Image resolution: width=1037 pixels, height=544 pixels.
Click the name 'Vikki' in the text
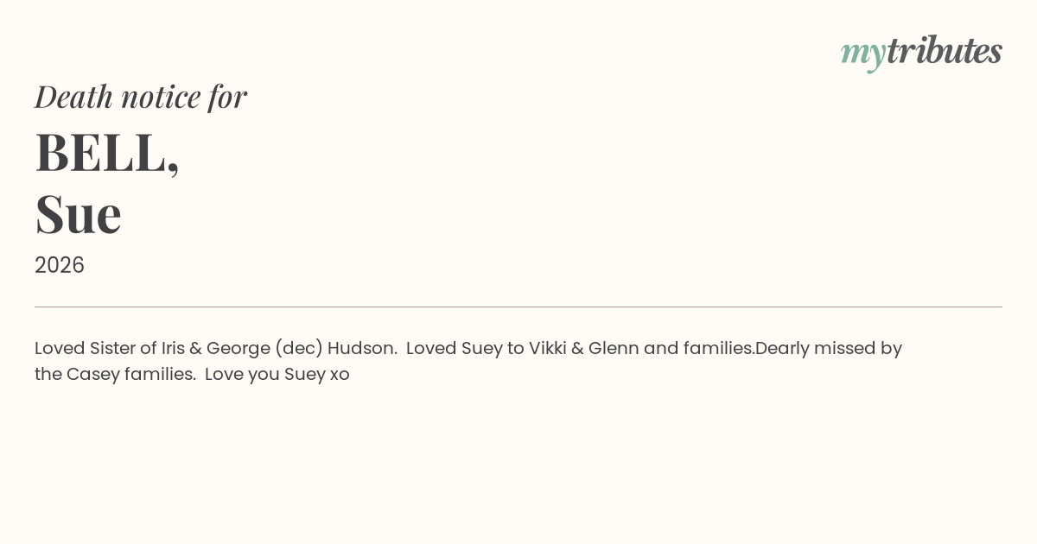tap(548, 348)
